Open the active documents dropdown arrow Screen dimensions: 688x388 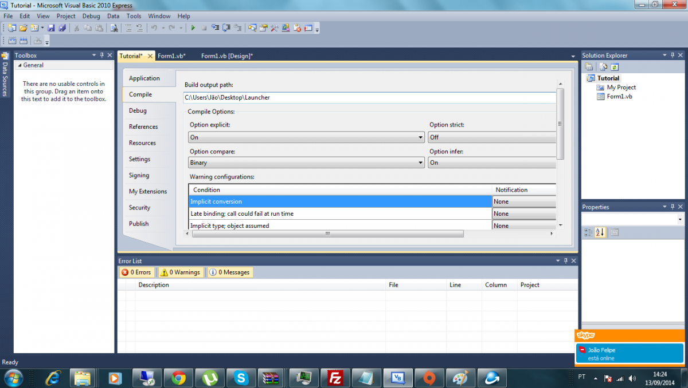tap(573, 56)
